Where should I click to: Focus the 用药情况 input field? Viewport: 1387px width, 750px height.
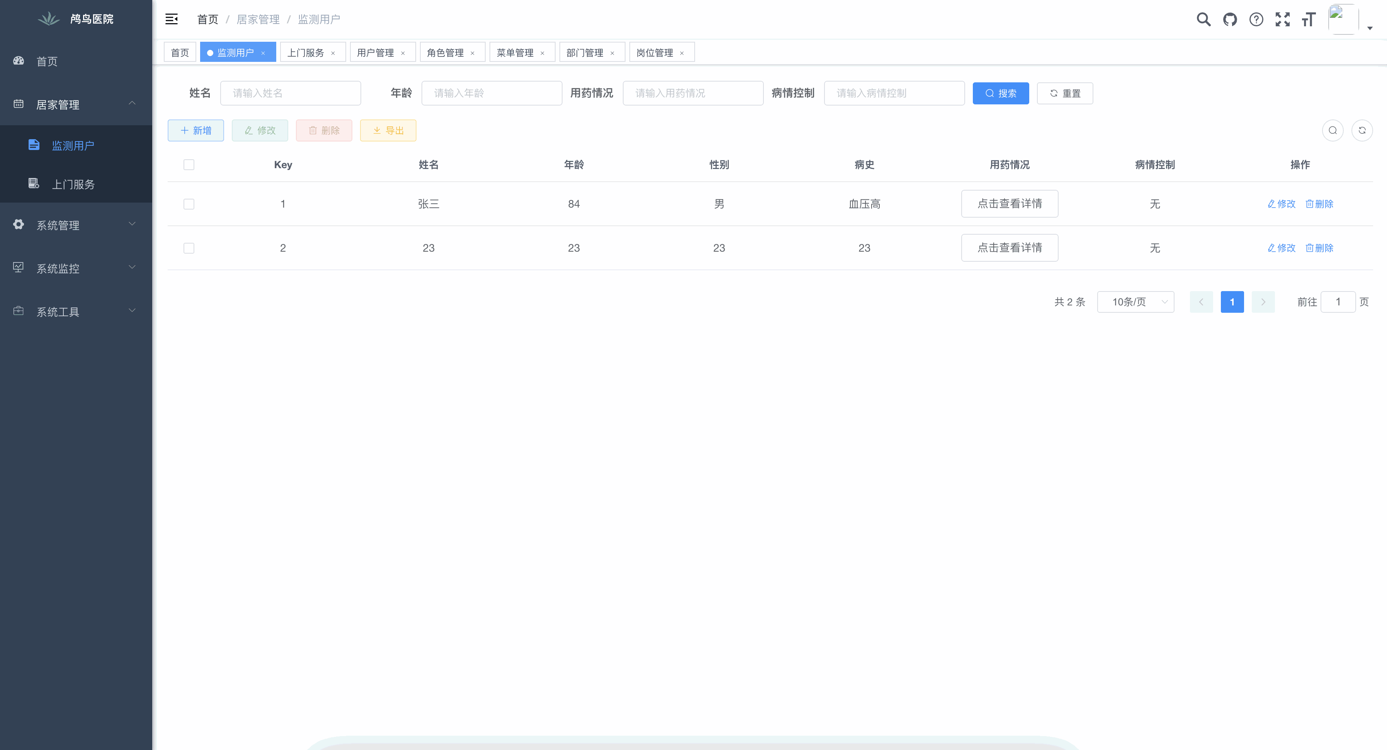693,93
